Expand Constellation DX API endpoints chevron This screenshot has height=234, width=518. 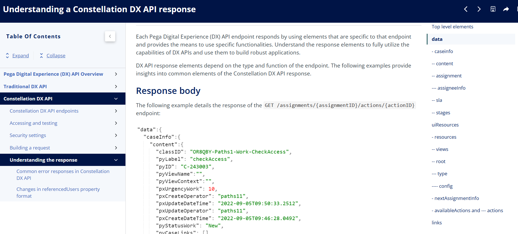pyautogui.click(x=116, y=111)
